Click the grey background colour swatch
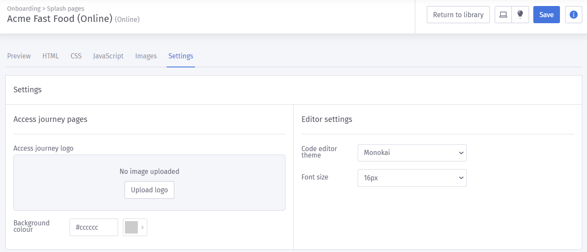Screen dimensions: 587x252 (131, 227)
